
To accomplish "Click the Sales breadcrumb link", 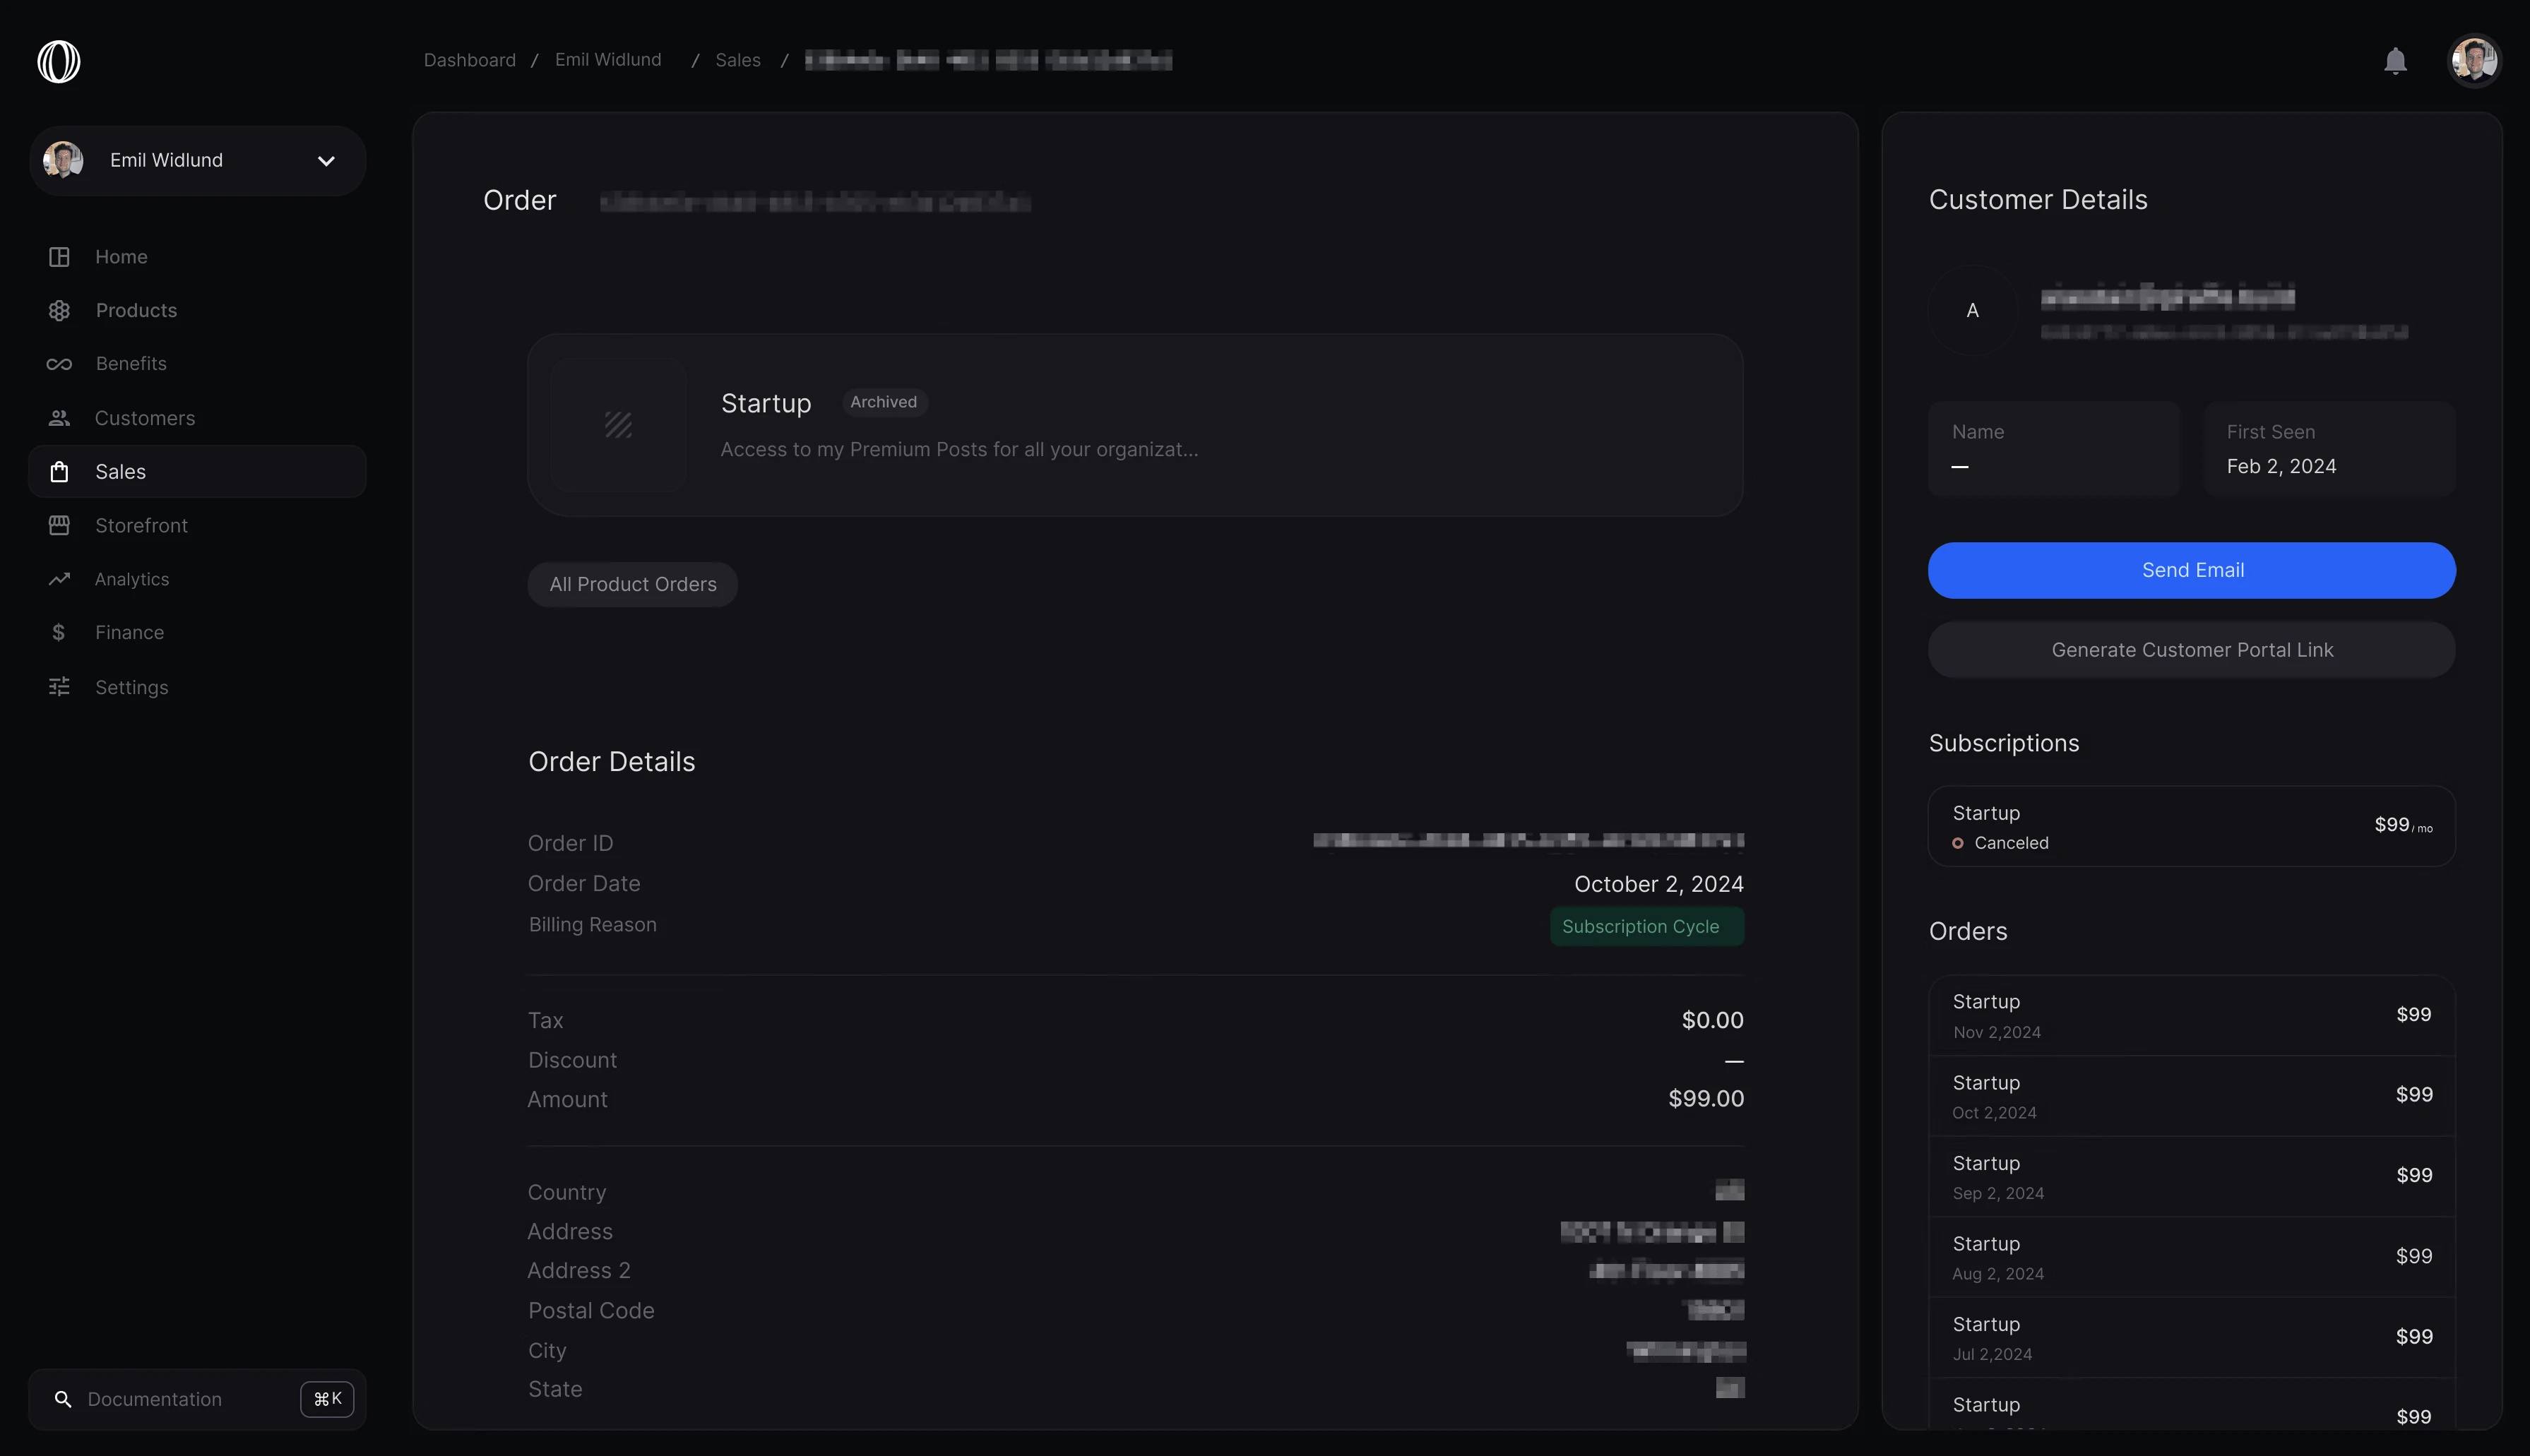I will [x=737, y=60].
